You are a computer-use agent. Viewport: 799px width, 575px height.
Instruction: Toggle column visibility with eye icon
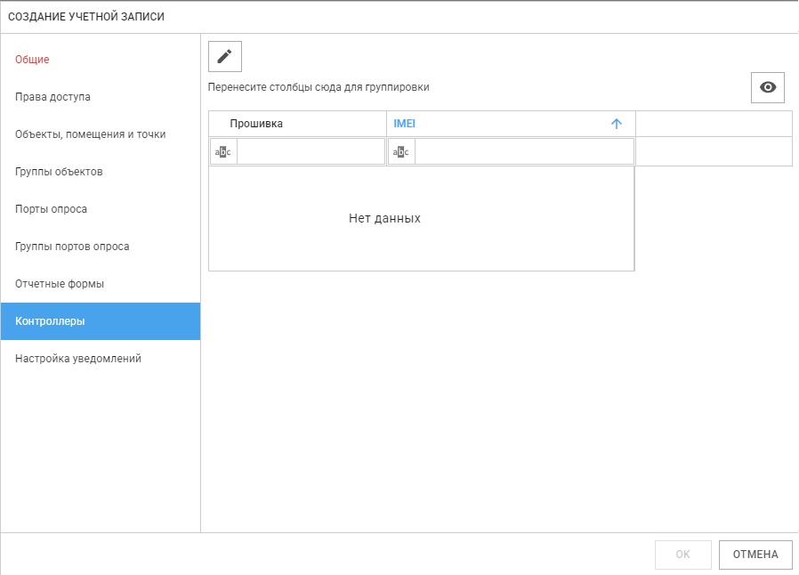pos(767,87)
